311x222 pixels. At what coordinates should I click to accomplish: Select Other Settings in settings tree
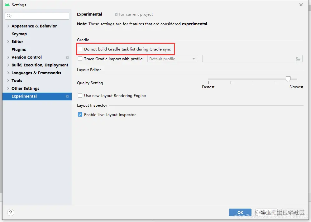25,88
